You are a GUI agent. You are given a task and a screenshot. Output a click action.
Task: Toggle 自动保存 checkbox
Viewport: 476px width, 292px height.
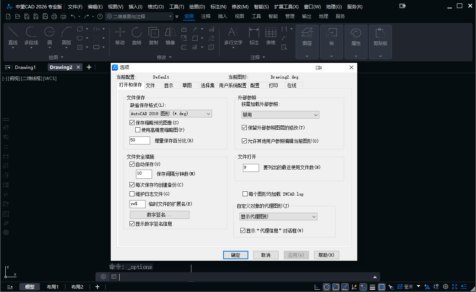132,164
